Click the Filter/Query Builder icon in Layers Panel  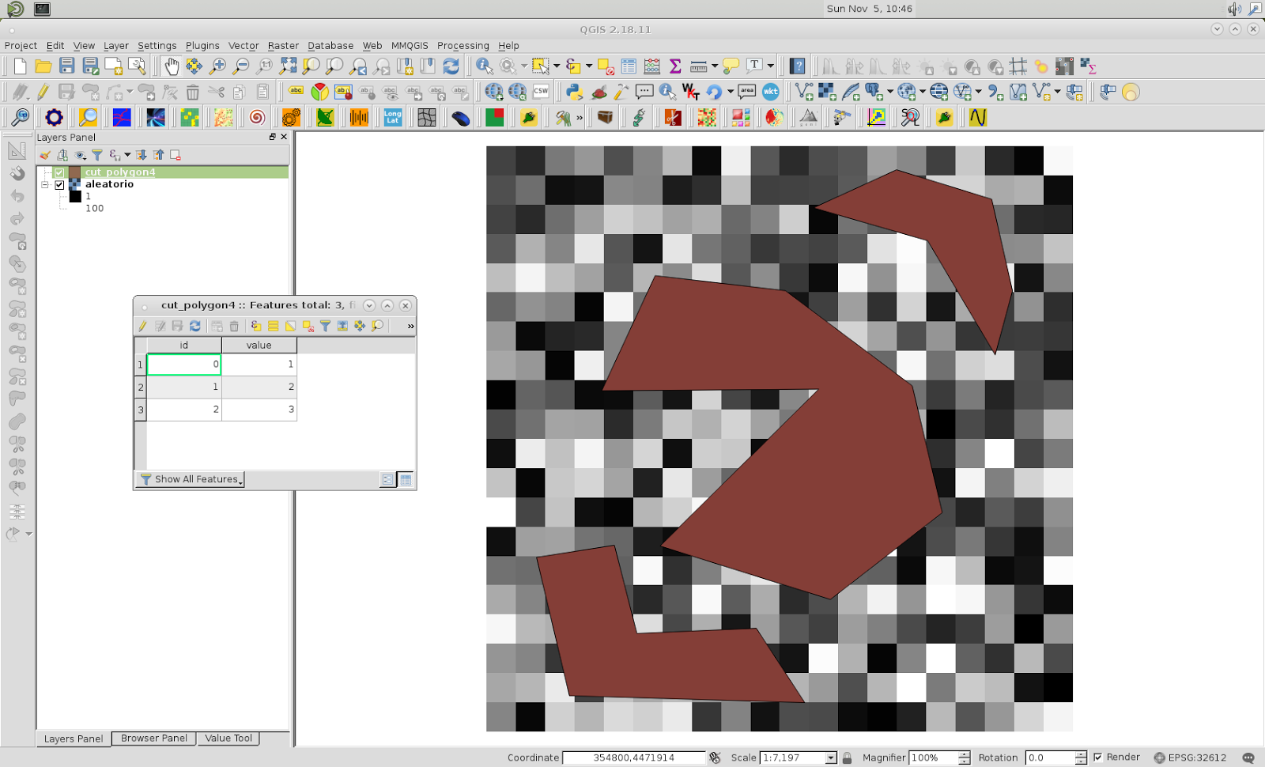98,155
